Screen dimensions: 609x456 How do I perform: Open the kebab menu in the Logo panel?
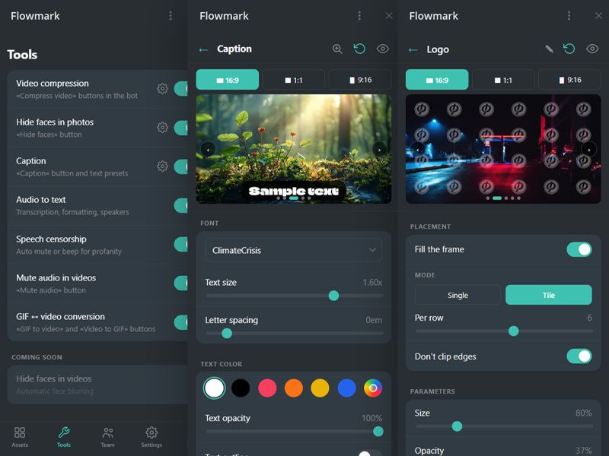569,15
